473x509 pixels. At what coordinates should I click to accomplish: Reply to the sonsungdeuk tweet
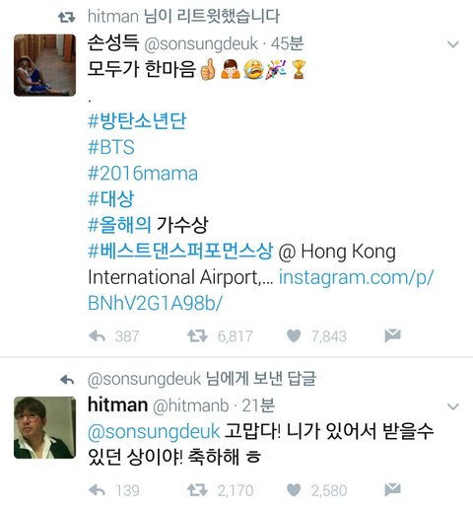pos(98,335)
